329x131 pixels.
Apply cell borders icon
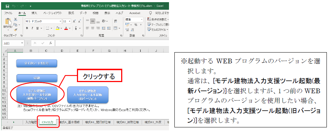coord(47,28)
